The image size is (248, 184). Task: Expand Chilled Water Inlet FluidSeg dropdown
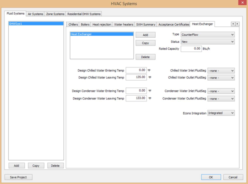pos(221,71)
